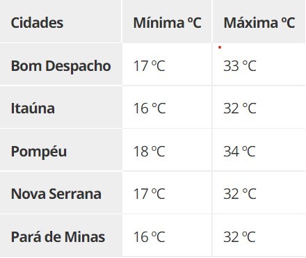Image resolution: width=306 pixels, height=258 pixels.
Task: Click Pará de Minas minimum 16 ºC
Action: pyautogui.click(x=149, y=237)
